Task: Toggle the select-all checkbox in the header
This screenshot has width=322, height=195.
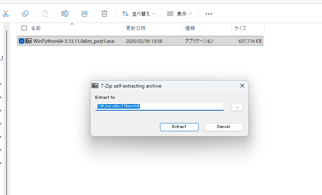Action: coord(24,28)
